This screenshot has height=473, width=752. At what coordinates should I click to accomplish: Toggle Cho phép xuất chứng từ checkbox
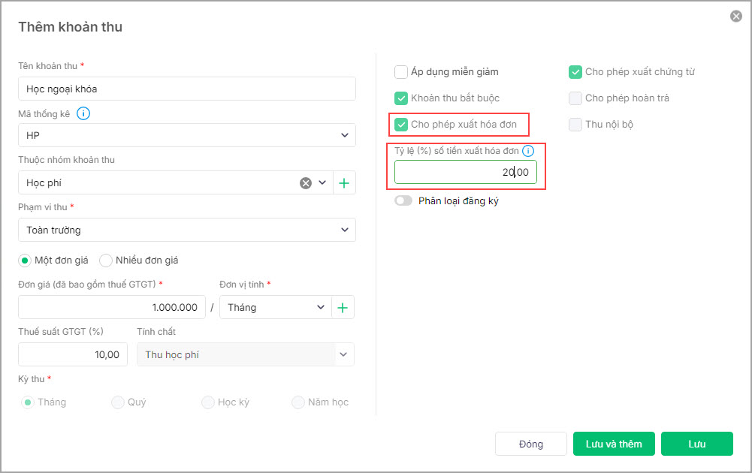point(575,72)
